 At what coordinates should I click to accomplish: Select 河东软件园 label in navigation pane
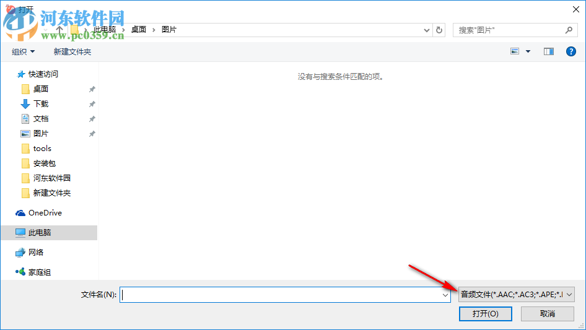coord(52,178)
